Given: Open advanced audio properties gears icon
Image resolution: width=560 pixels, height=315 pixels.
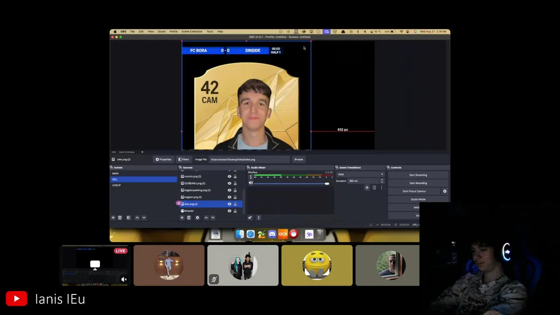Looking at the screenshot, I should click(250, 217).
